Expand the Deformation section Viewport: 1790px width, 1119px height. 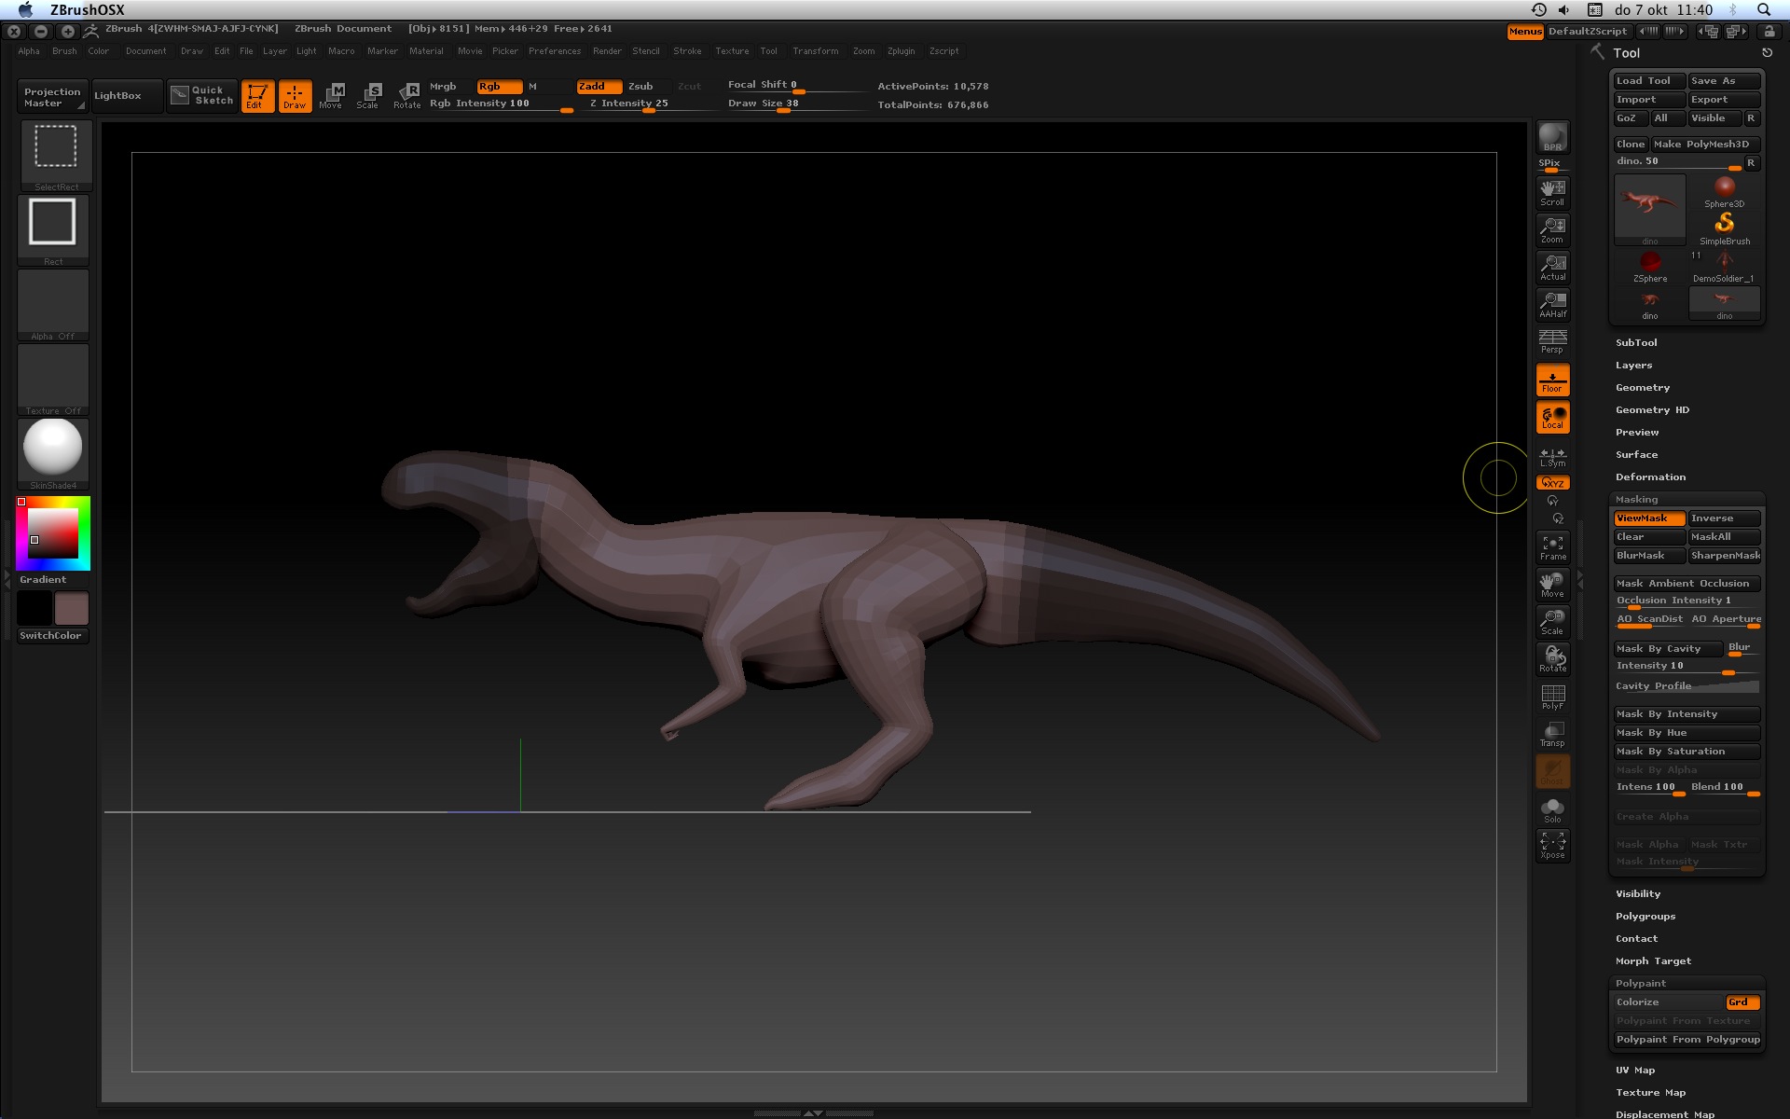pos(1650,477)
